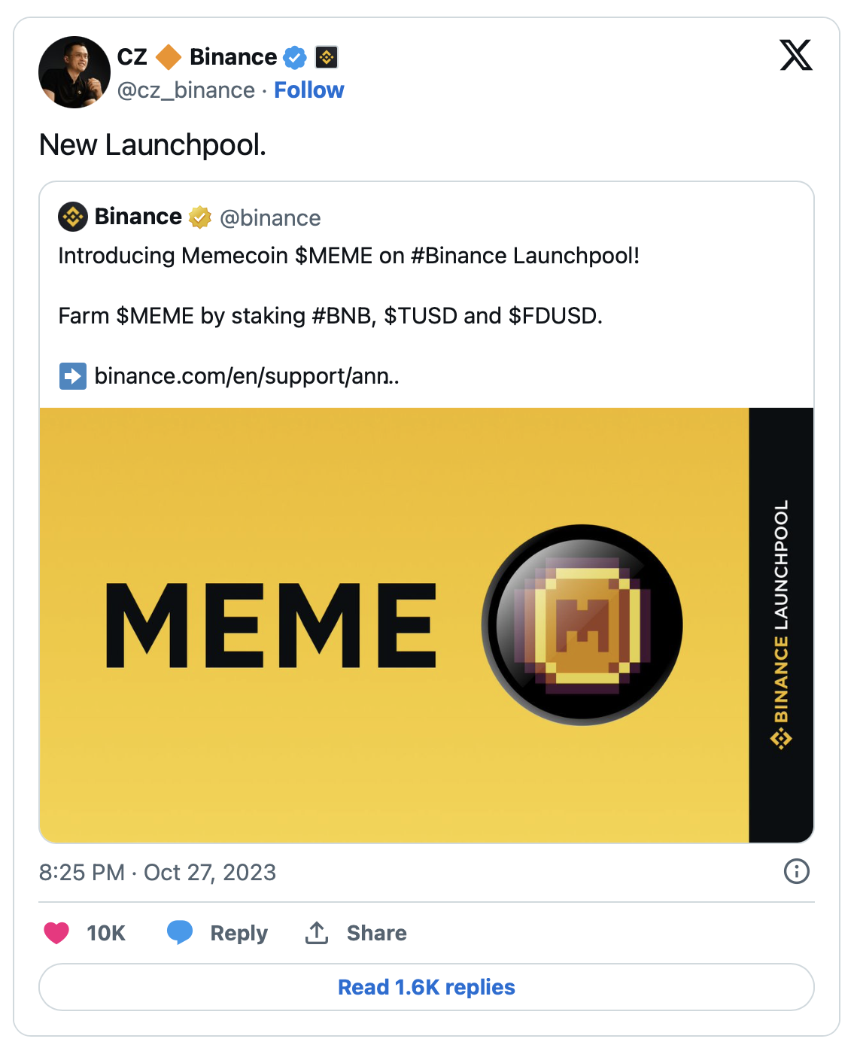Screen dimensions: 857x1054
Task: Click CZ's blue verified checkmark badge
Action: 295,57
